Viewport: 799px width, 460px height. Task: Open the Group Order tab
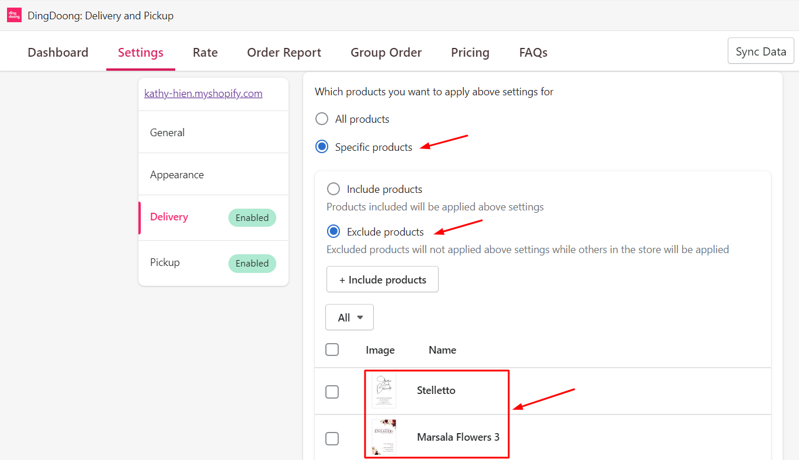pyautogui.click(x=386, y=53)
